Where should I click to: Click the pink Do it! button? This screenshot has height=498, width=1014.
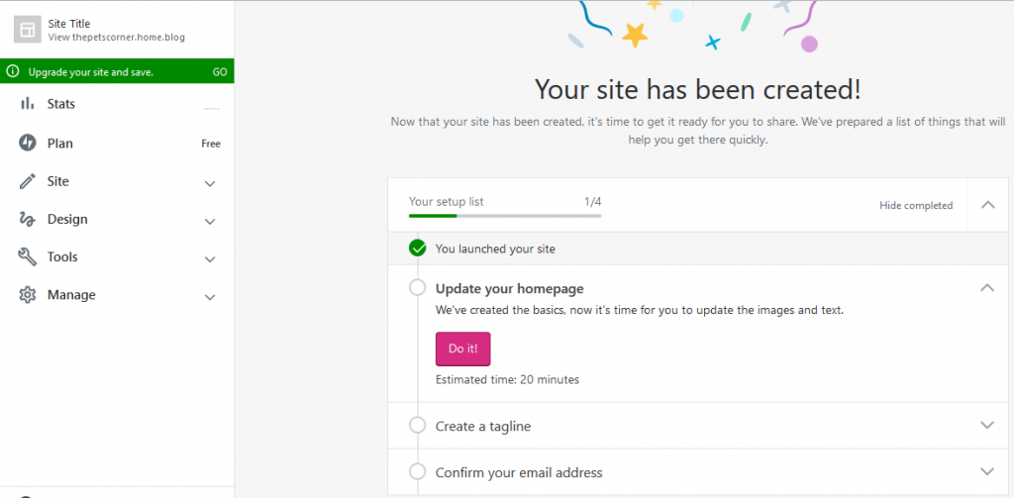coord(463,349)
